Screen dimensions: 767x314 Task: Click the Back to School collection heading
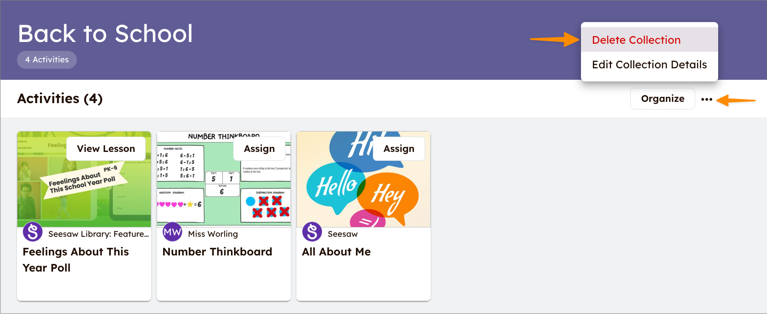tap(105, 34)
